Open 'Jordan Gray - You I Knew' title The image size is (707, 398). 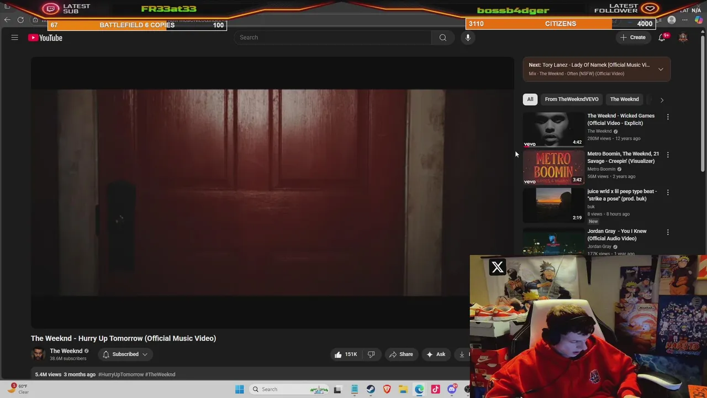pyautogui.click(x=617, y=235)
